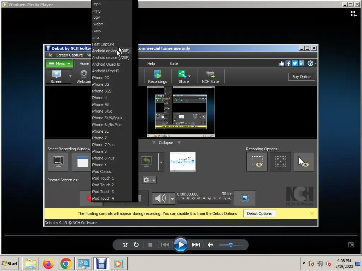This screenshot has height=271, width=362.
Task: Select the Webcam source icon
Action: tap(83, 77)
